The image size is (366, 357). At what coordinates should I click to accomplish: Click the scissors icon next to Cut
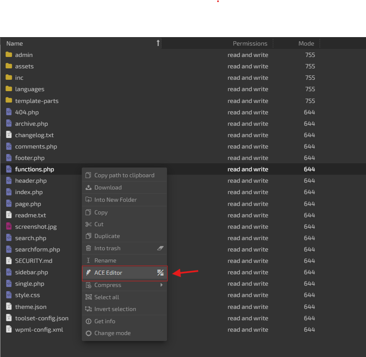(x=89, y=224)
